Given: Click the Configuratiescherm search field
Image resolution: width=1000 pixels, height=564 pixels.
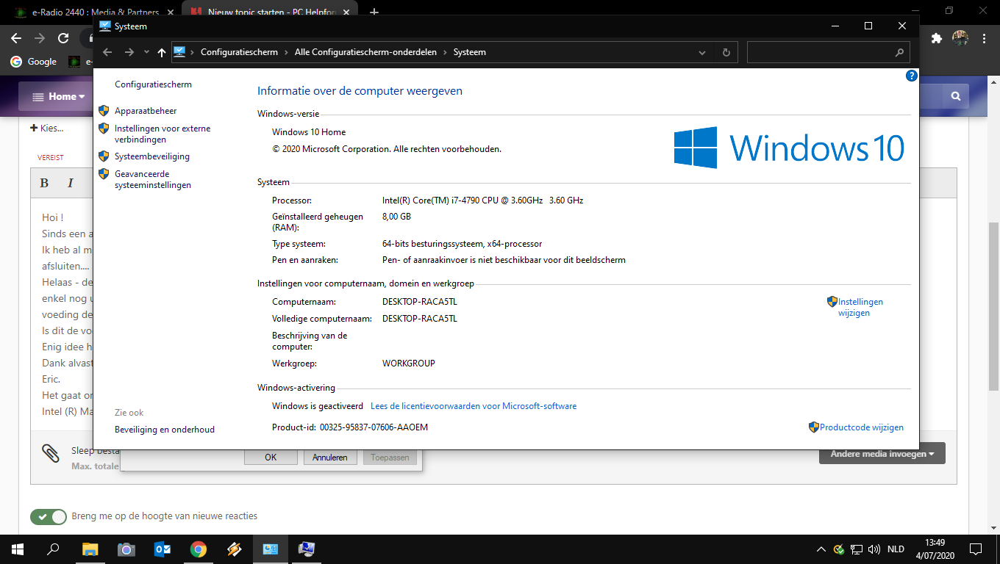Looking at the screenshot, I should pos(821,52).
